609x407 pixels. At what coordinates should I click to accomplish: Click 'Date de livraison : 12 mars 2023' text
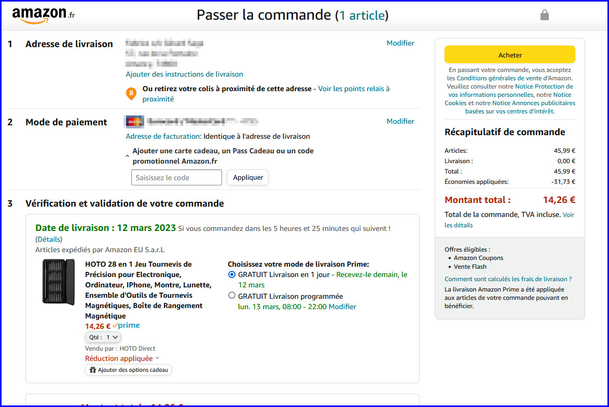point(106,228)
